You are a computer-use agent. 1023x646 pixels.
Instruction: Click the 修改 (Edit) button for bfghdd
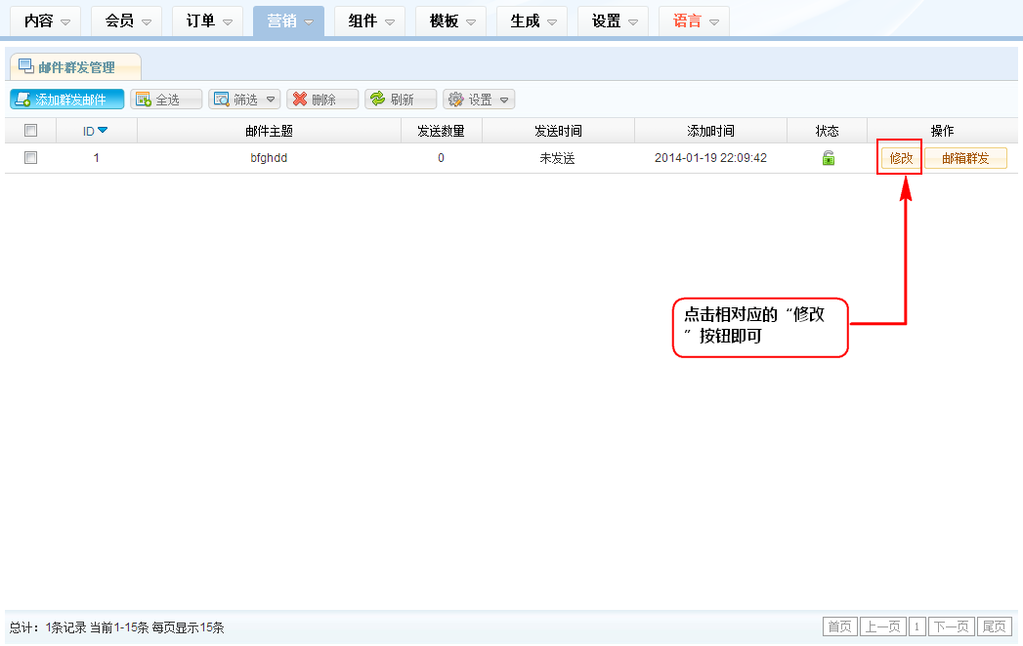[901, 158]
